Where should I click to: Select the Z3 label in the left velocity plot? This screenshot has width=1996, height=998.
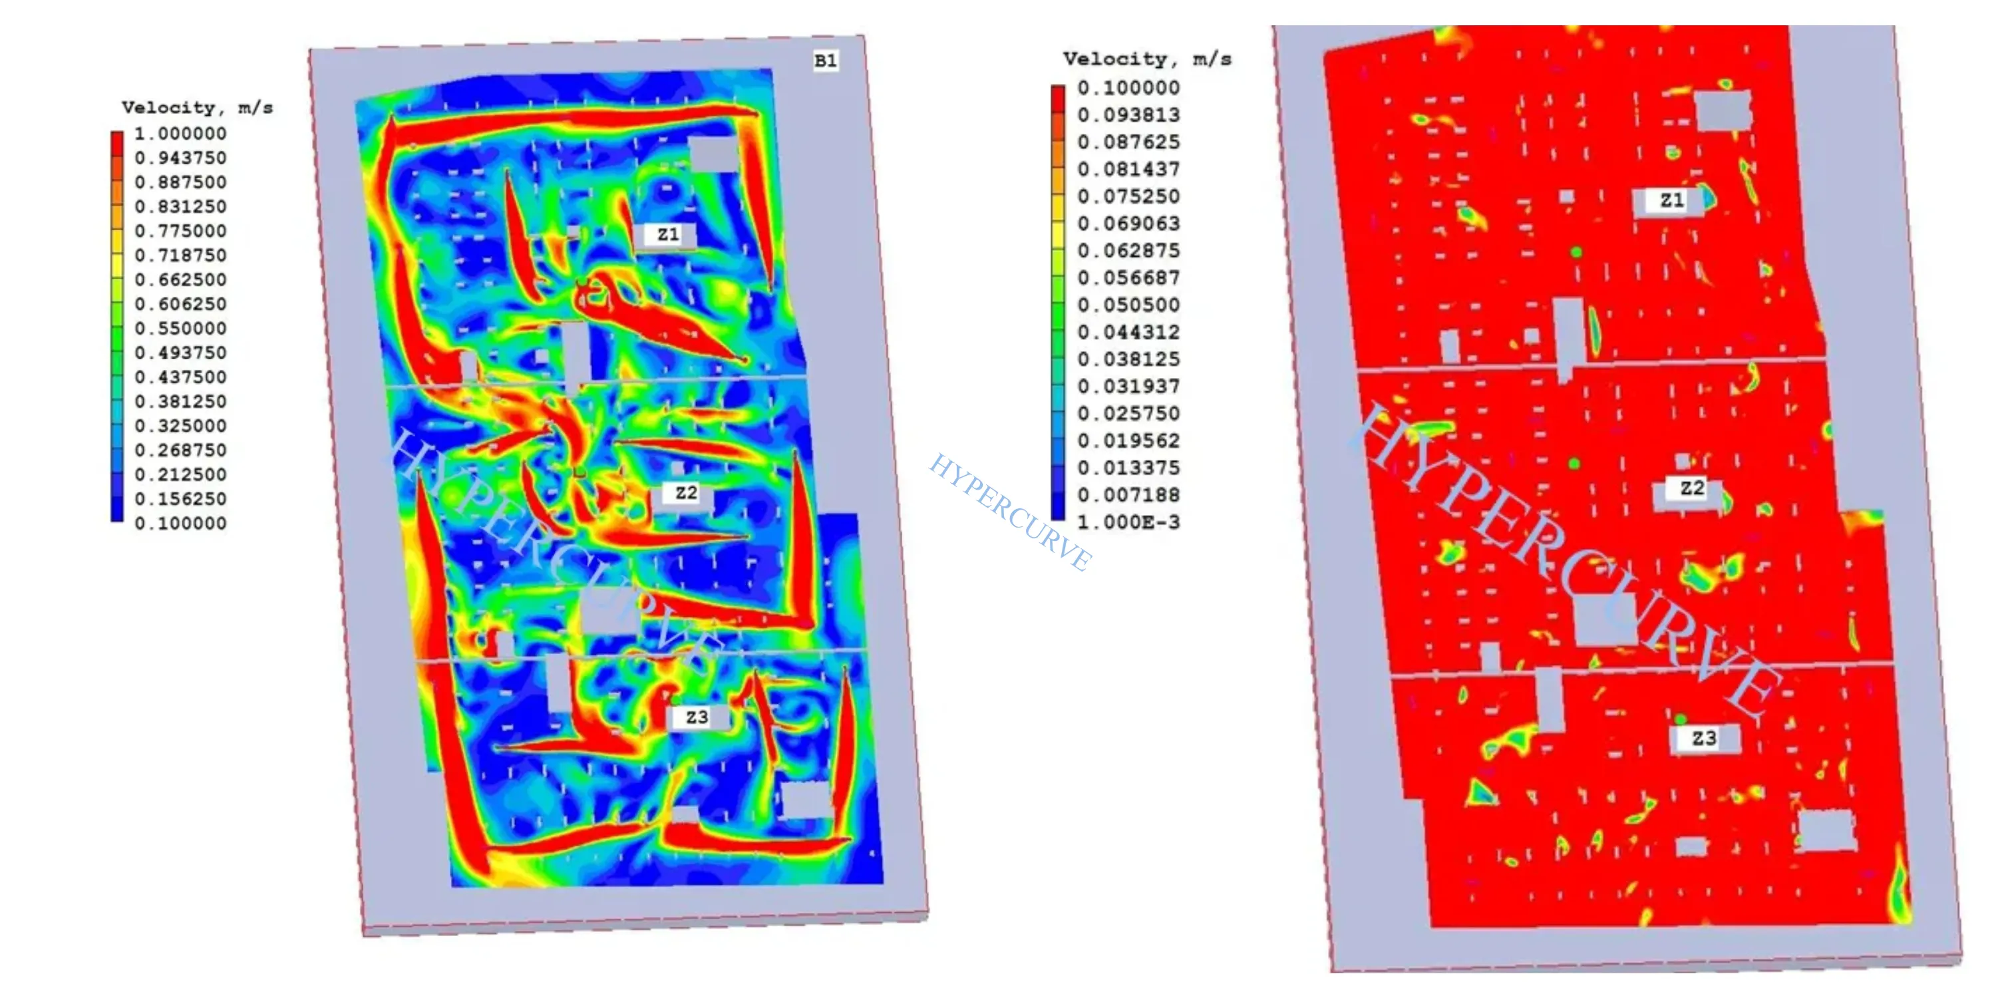697,717
